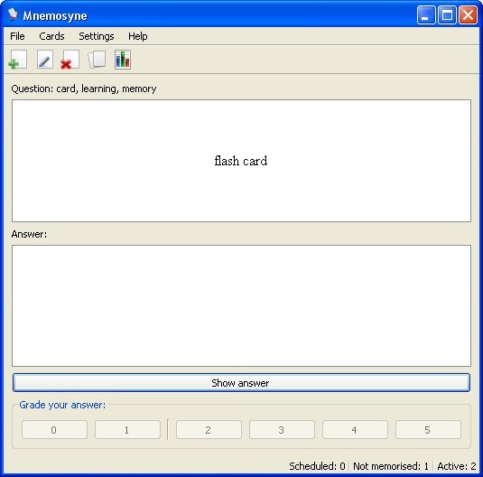The height and width of the screenshot is (477, 483).
Task: Grade the answer with 5
Action: point(428,429)
